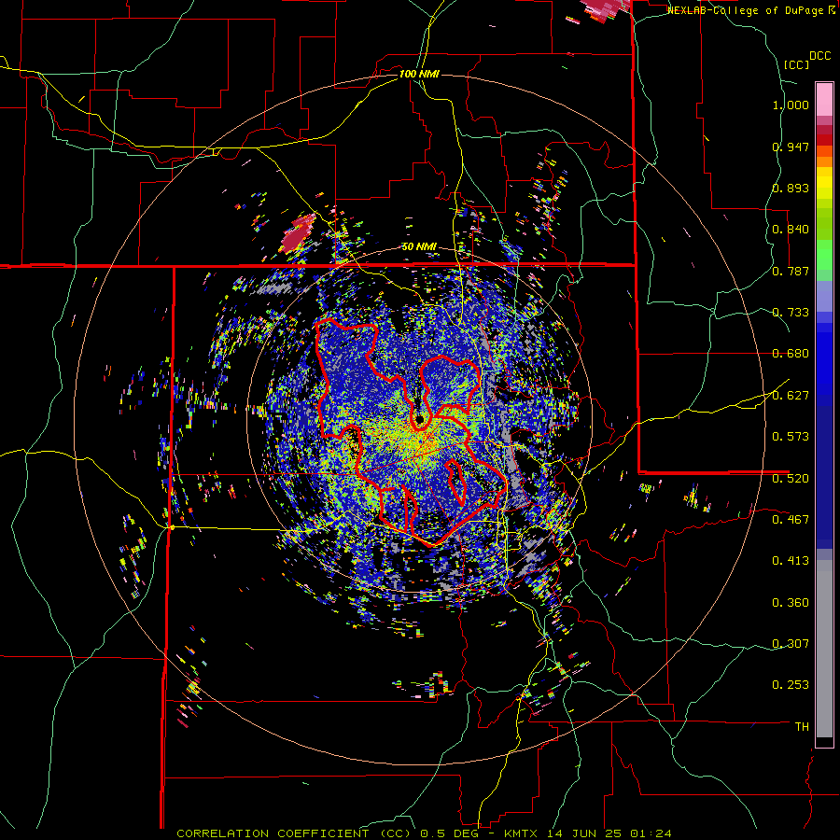The width and height of the screenshot is (840, 840).
Task: Click the [CC] unit label
Action: point(796,64)
